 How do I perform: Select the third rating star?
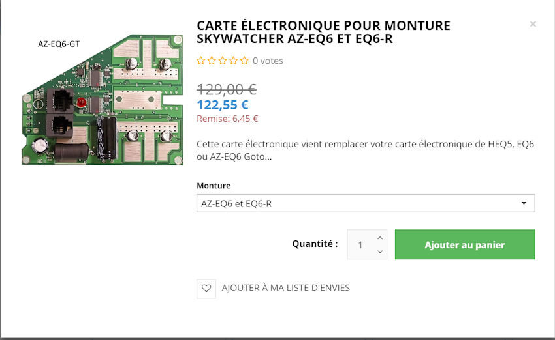(x=223, y=61)
